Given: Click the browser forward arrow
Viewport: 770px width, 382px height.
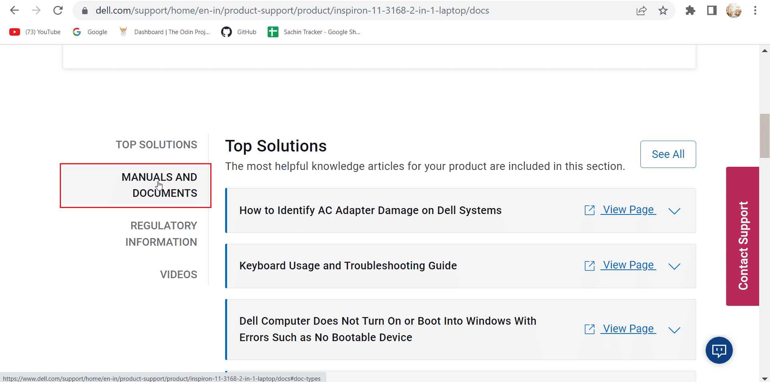Looking at the screenshot, I should tap(36, 10).
